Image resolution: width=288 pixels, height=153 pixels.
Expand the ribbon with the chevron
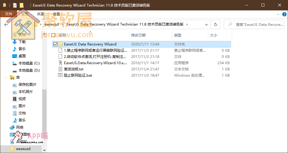click(278, 14)
